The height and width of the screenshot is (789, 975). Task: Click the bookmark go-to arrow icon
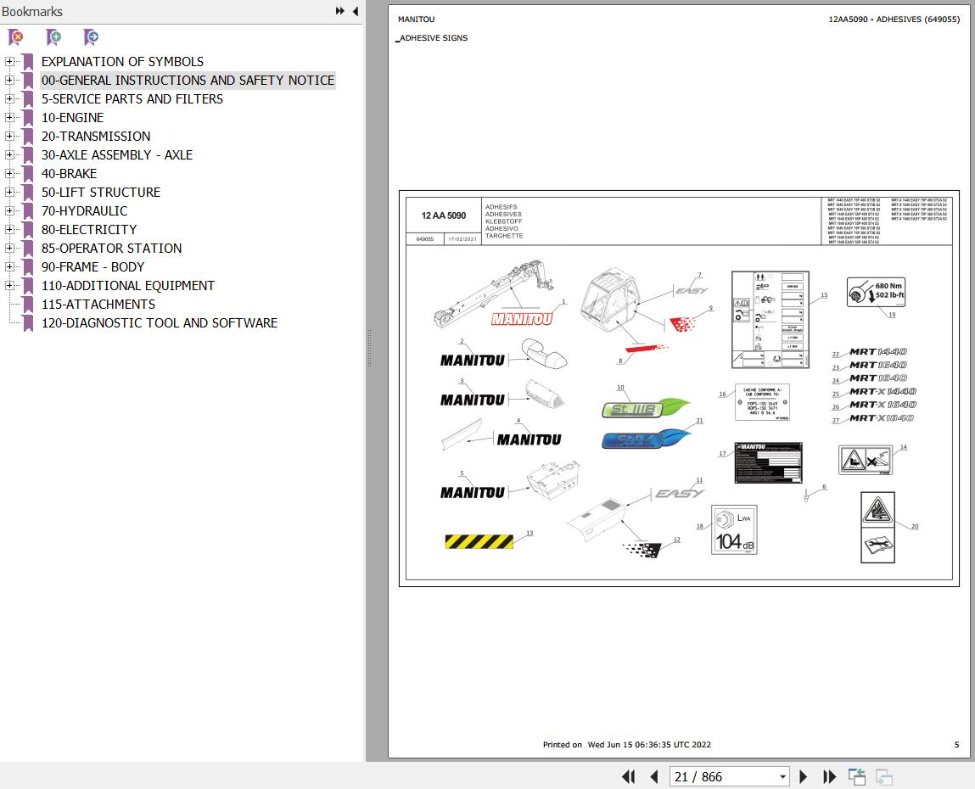[91, 37]
